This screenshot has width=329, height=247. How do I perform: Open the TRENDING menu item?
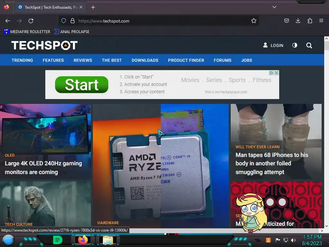[x=22, y=60]
